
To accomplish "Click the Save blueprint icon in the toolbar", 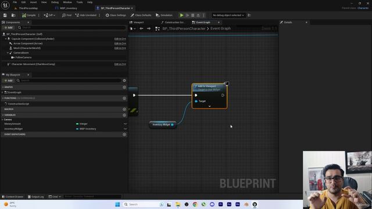I will pyautogui.click(x=5, y=15).
